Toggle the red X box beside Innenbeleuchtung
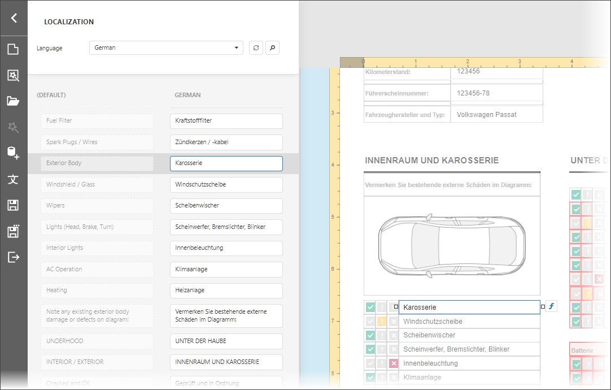 [394, 363]
